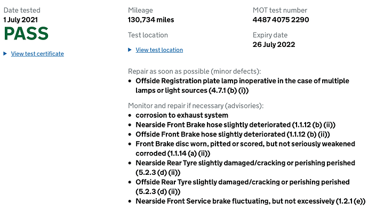Select the corrosion to exhaust system advisory
This screenshot has height=210, width=368.
tap(182, 115)
